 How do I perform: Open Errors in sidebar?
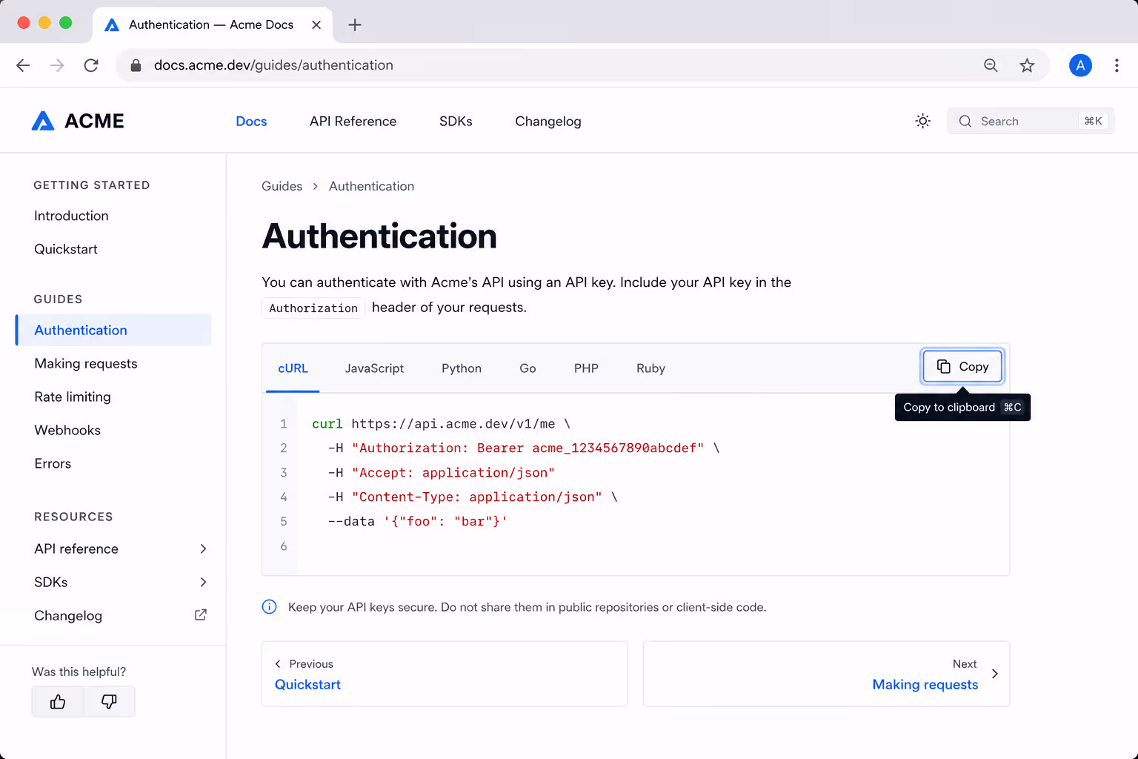(x=53, y=463)
